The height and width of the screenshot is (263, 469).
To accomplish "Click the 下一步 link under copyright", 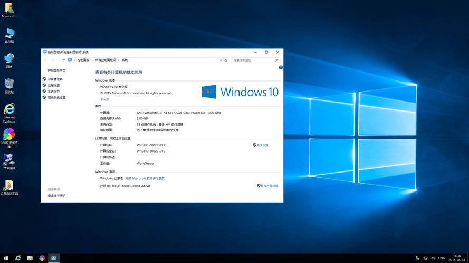I will click(x=104, y=99).
